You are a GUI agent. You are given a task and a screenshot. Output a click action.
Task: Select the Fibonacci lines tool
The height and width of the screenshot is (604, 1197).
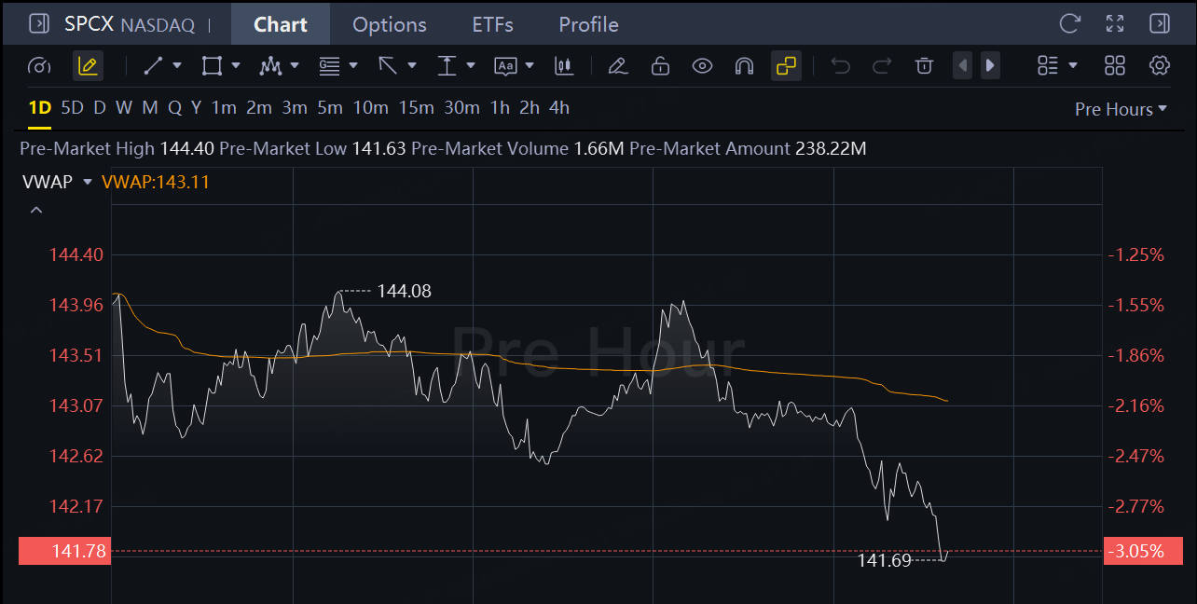(329, 65)
